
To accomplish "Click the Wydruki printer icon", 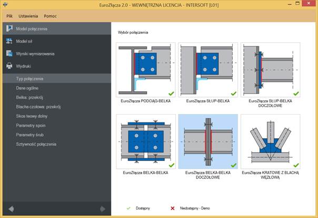I will pyautogui.click(x=9, y=66).
